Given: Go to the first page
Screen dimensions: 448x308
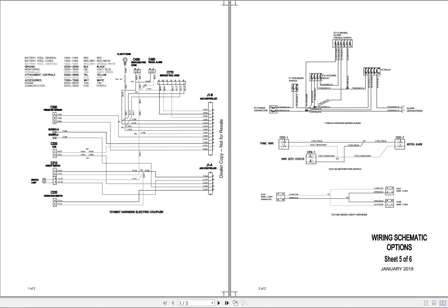Looking at the screenshot, I should (x=164, y=302).
